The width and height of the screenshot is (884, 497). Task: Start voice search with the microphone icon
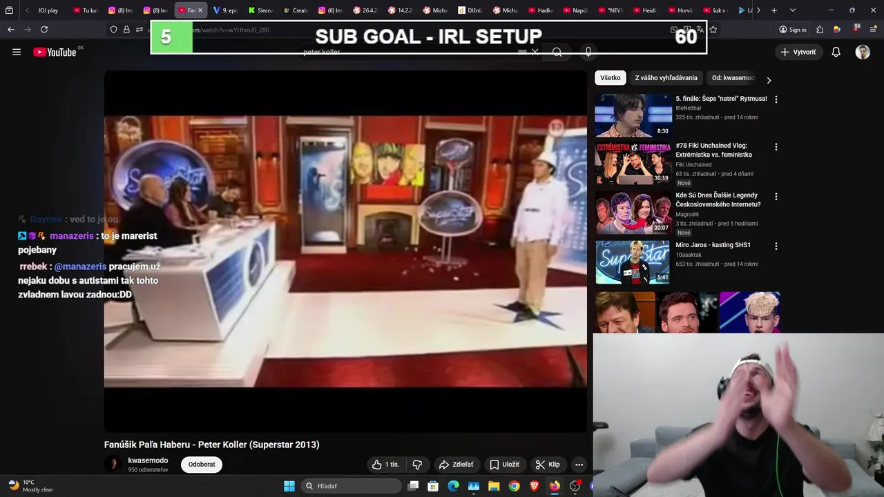click(x=588, y=52)
